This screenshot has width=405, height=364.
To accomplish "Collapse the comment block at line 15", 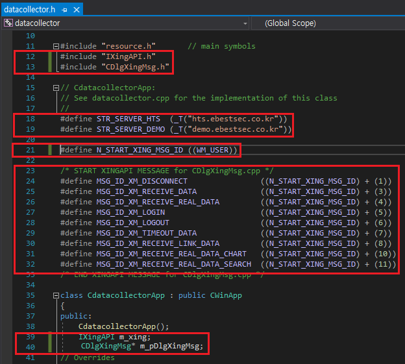I will (x=56, y=88).
